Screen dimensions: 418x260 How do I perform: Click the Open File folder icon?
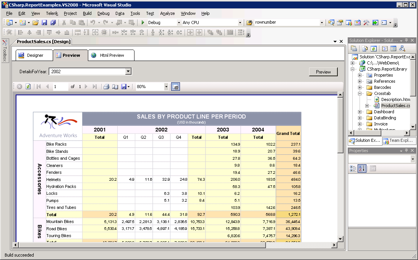[x=35, y=23]
